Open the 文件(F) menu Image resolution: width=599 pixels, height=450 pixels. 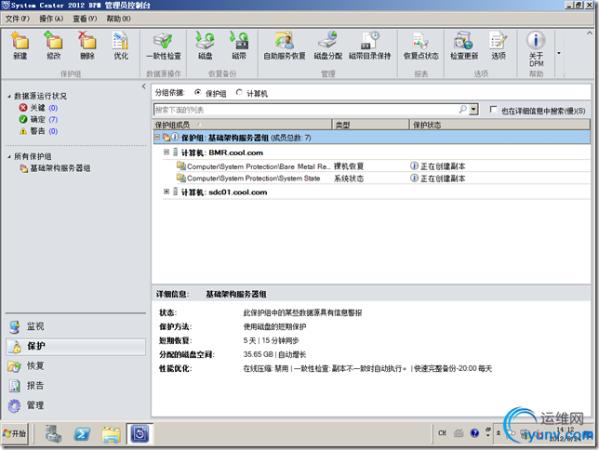click(x=17, y=19)
